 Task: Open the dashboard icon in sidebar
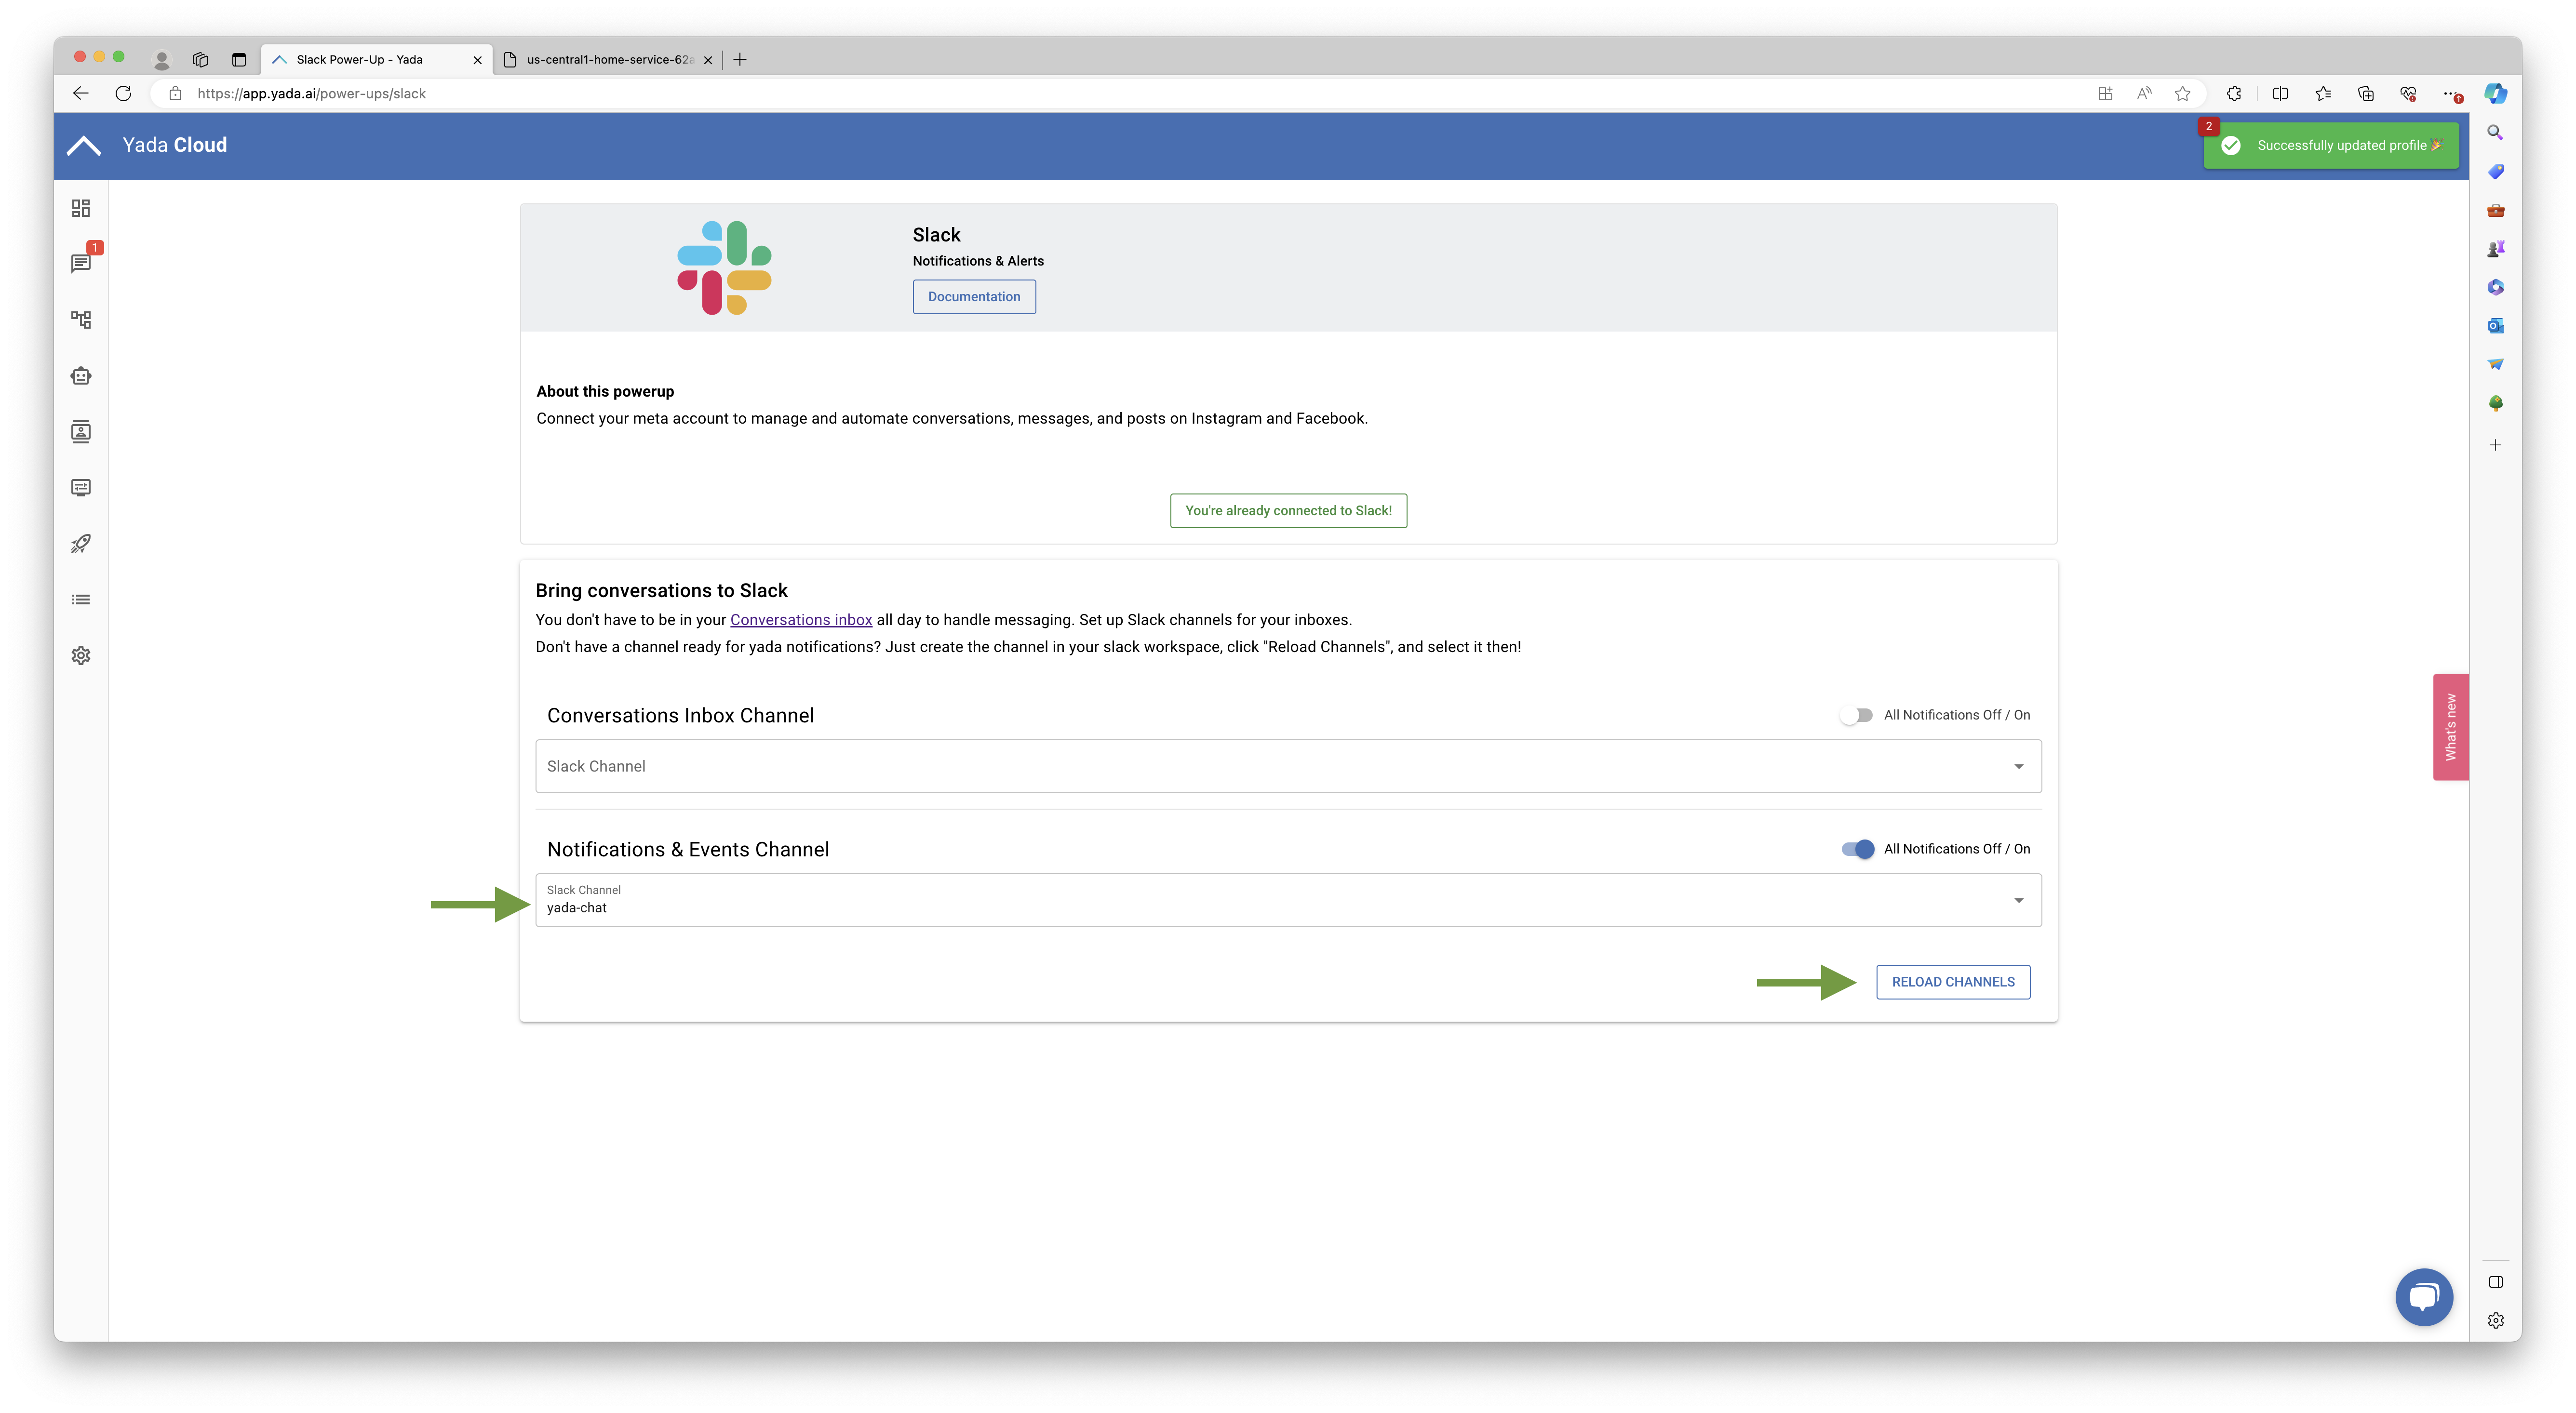(81, 208)
